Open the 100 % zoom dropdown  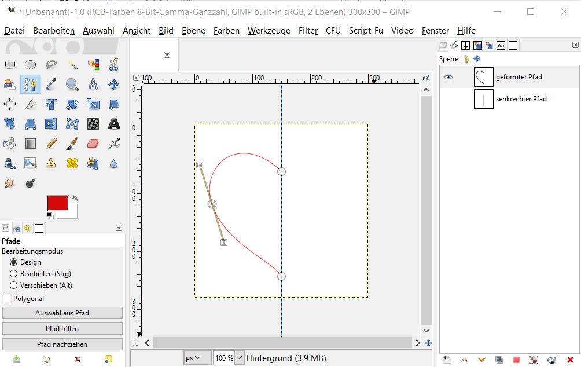coord(229,358)
